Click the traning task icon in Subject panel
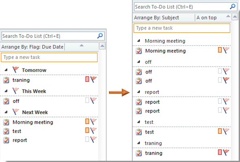Screen dimensions: 240x162 point(139,153)
